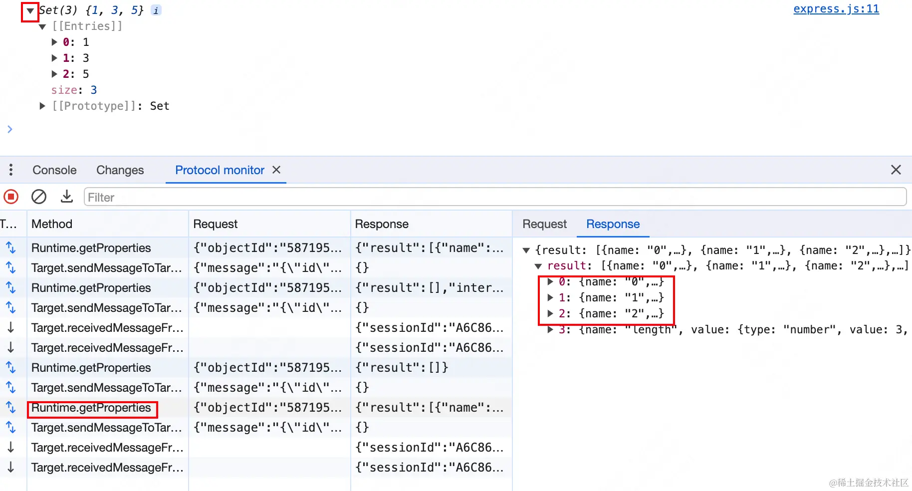Open the express.js:11 source link

pyautogui.click(x=836, y=9)
